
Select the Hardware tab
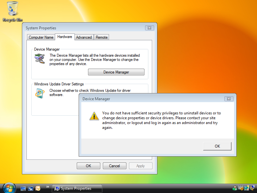(x=65, y=37)
